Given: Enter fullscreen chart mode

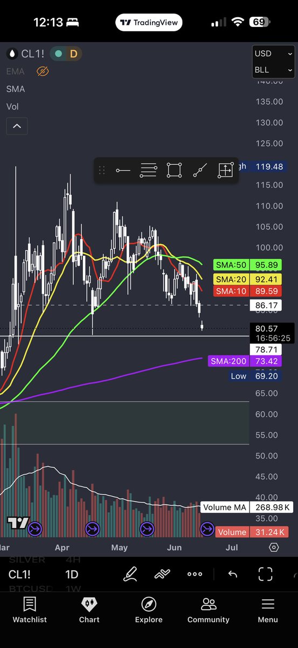Looking at the screenshot, I should (265, 574).
